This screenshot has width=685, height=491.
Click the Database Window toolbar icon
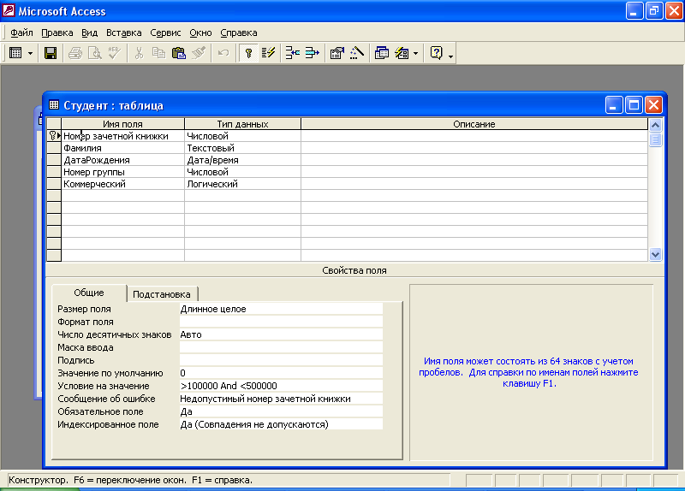[x=382, y=53]
